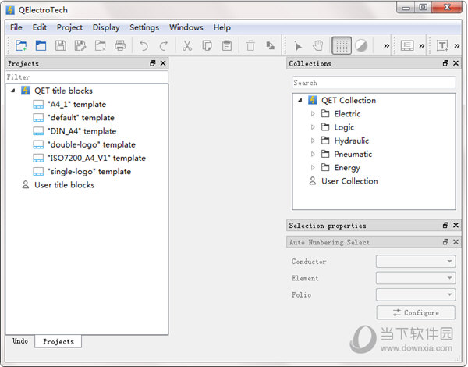
Task: Toggle the grid display button
Action: click(341, 45)
